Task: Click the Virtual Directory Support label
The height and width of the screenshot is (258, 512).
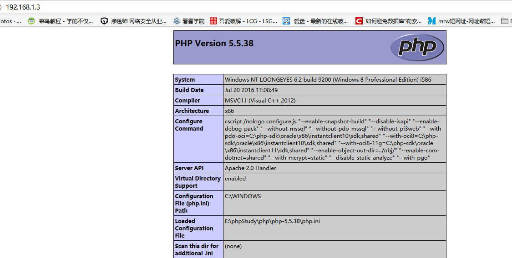Action: click(x=198, y=182)
